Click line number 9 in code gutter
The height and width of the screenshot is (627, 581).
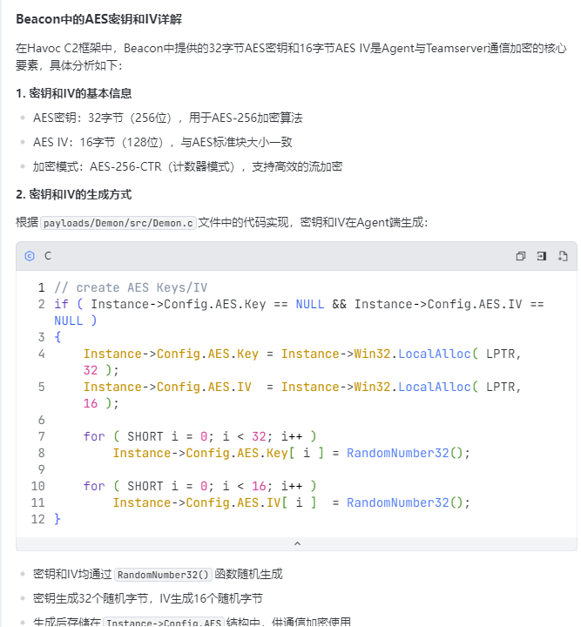pyautogui.click(x=41, y=469)
